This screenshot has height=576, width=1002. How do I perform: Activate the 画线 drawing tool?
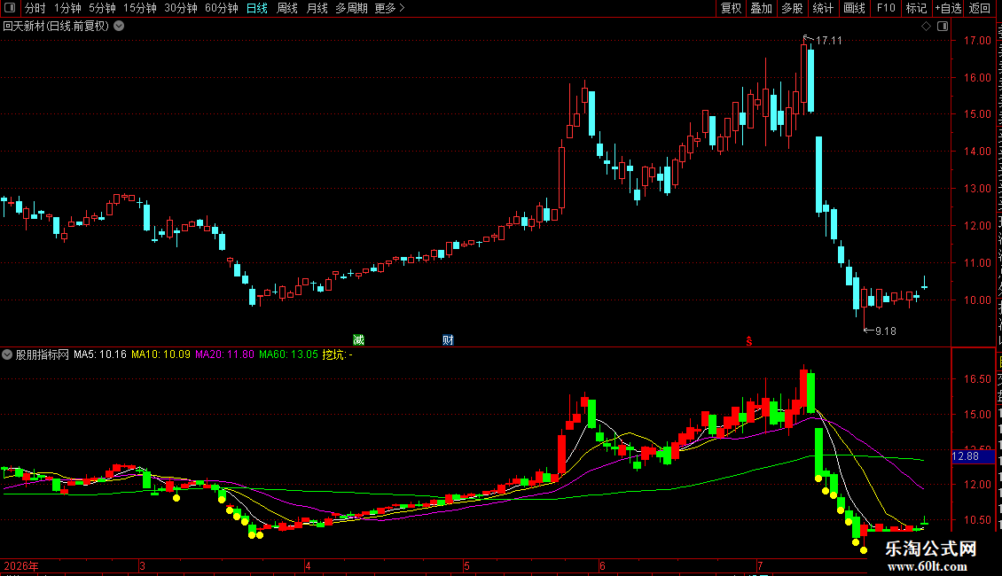tap(855, 8)
